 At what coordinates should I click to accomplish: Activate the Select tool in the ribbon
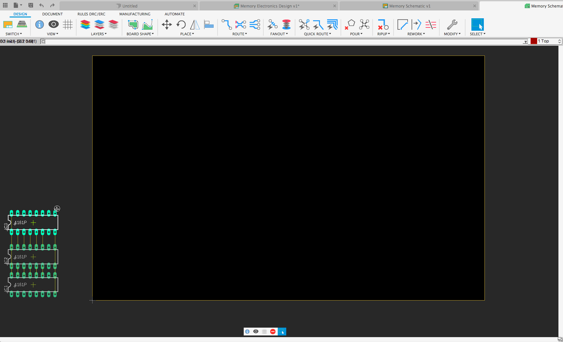point(478,24)
